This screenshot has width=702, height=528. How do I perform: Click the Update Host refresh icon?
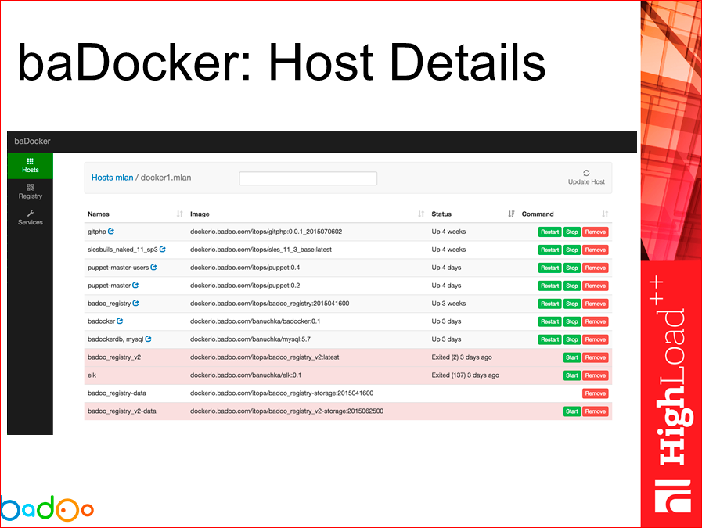point(586,174)
